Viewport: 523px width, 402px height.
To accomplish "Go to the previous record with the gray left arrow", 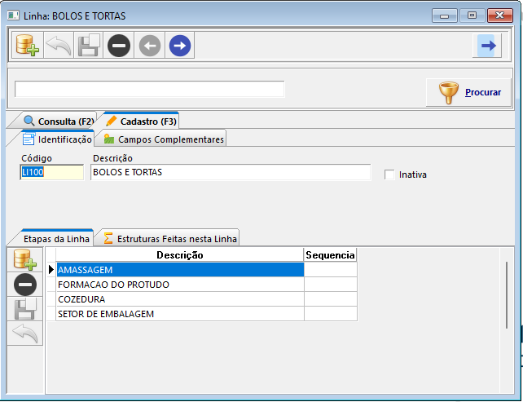I will click(149, 45).
